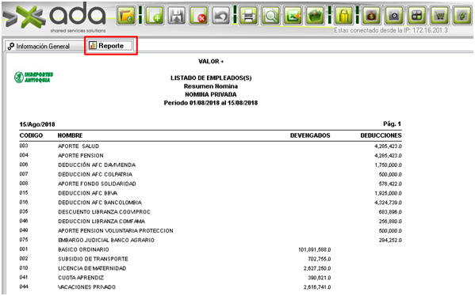Delete record with red X document icon
Image resolution: width=475 pixels, height=296 pixels.
click(x=199, y=15)
